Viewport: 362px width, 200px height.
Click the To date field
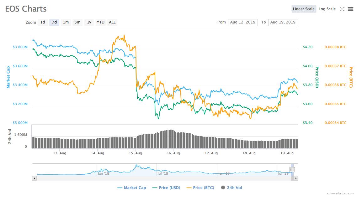283,22
